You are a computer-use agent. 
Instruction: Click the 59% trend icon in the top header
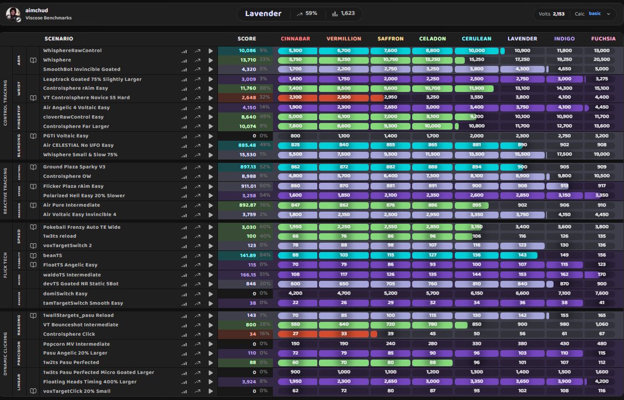click(298, 13)
